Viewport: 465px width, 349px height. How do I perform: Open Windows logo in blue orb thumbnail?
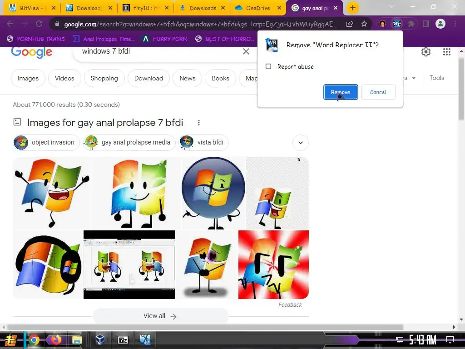213,193
